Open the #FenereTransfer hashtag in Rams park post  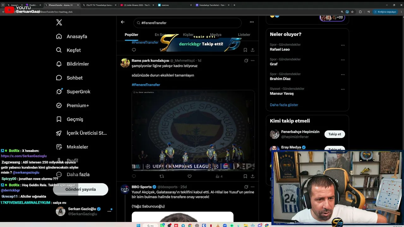[x=146, y=85]
